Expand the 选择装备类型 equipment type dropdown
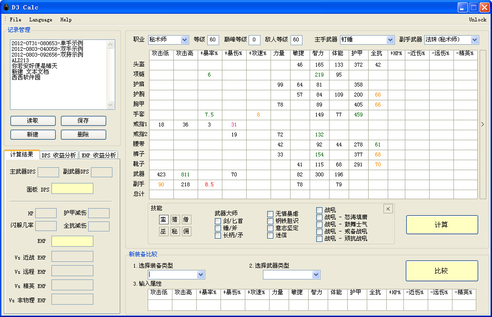The width and height of the screenshot is (492, 317). (x=201, y=275)
